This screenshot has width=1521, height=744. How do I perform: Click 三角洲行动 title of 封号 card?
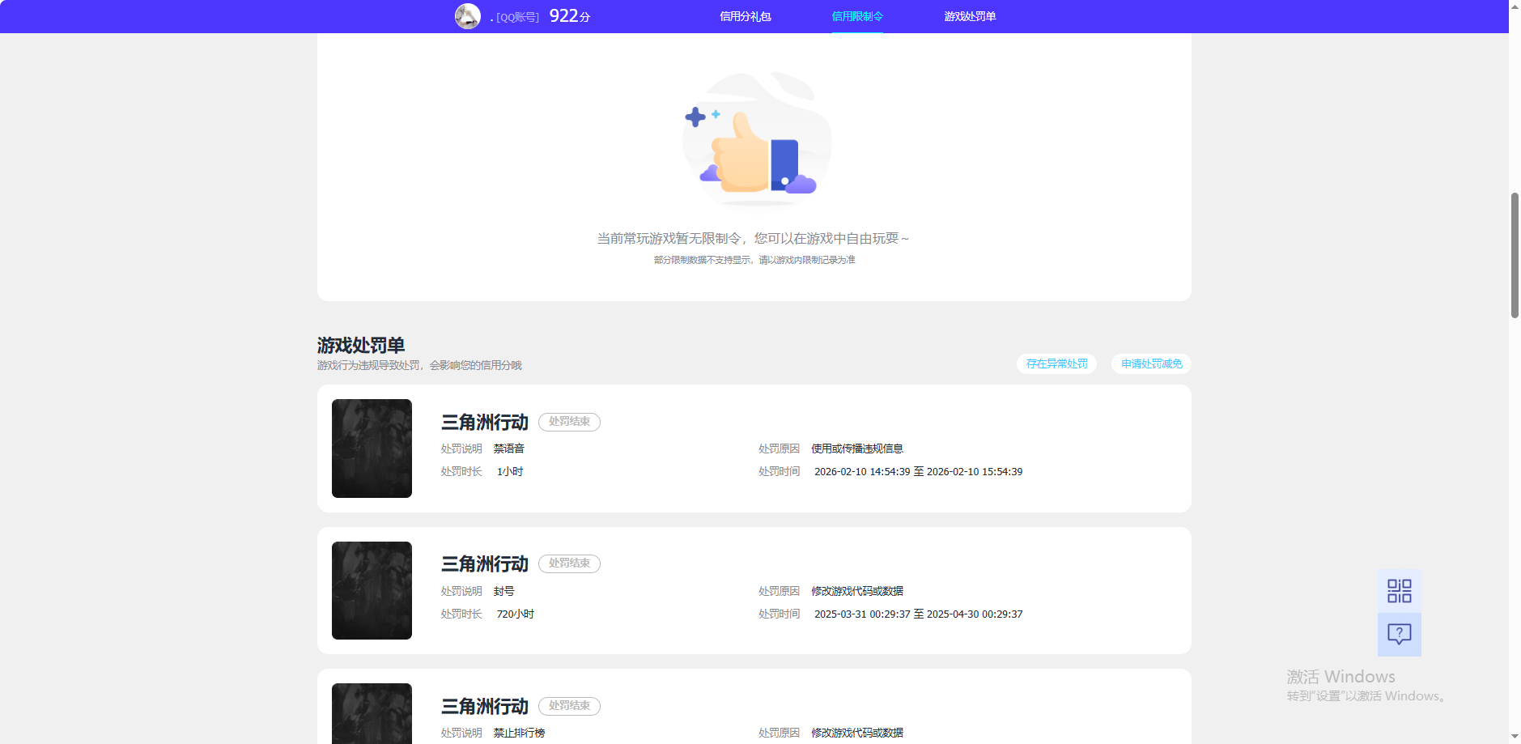pyautogui.click(x=484, y=563)
